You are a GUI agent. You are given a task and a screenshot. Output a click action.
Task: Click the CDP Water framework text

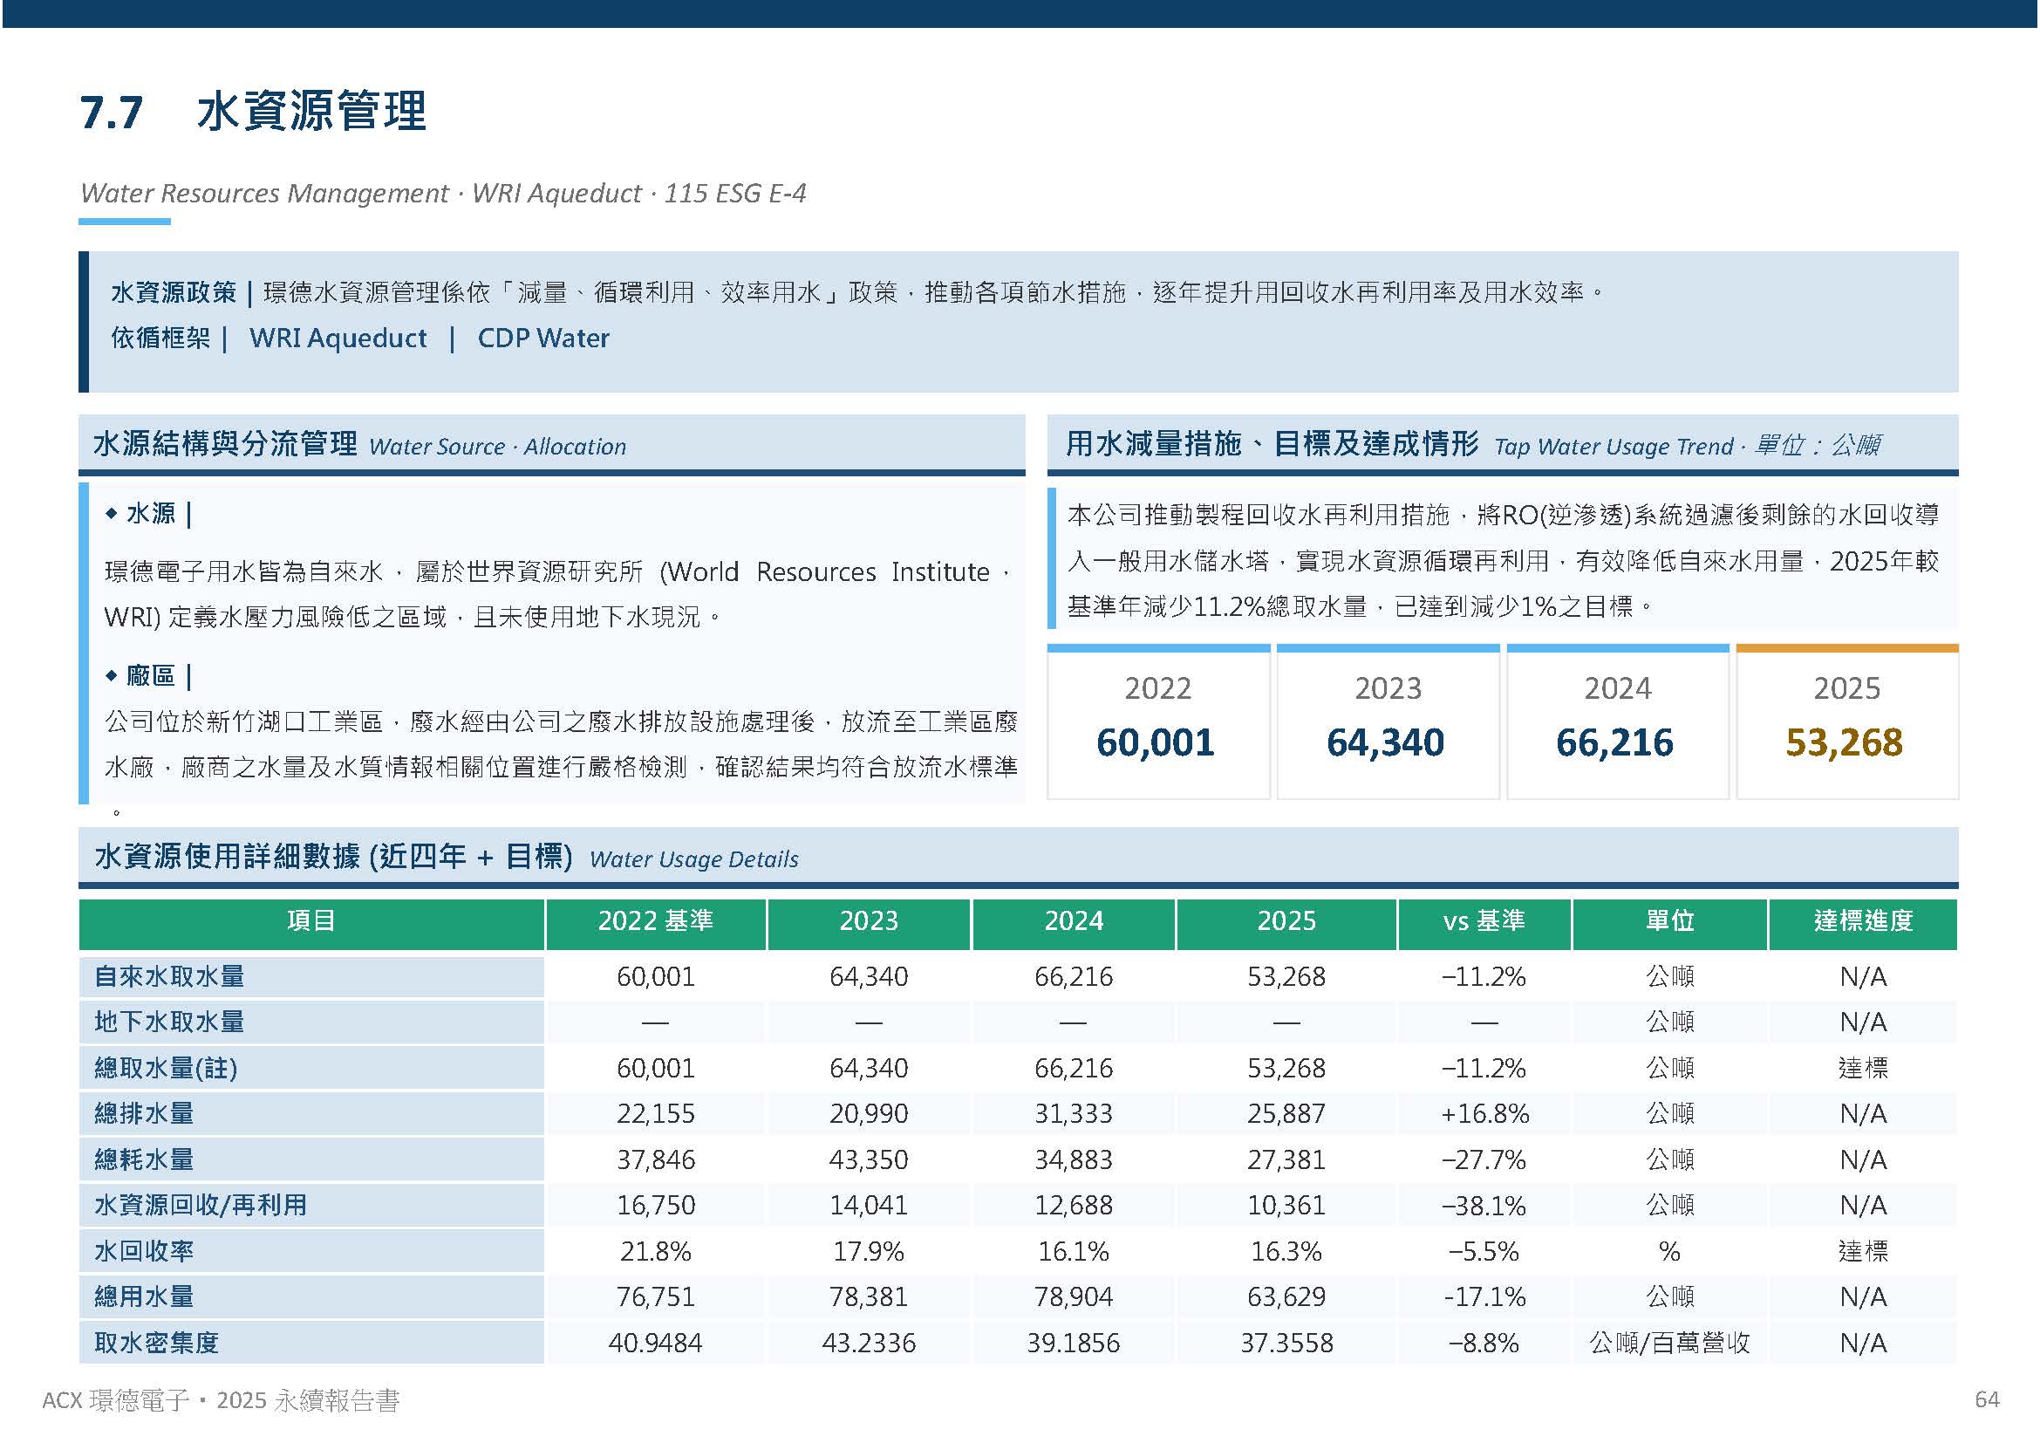point(543,339)
